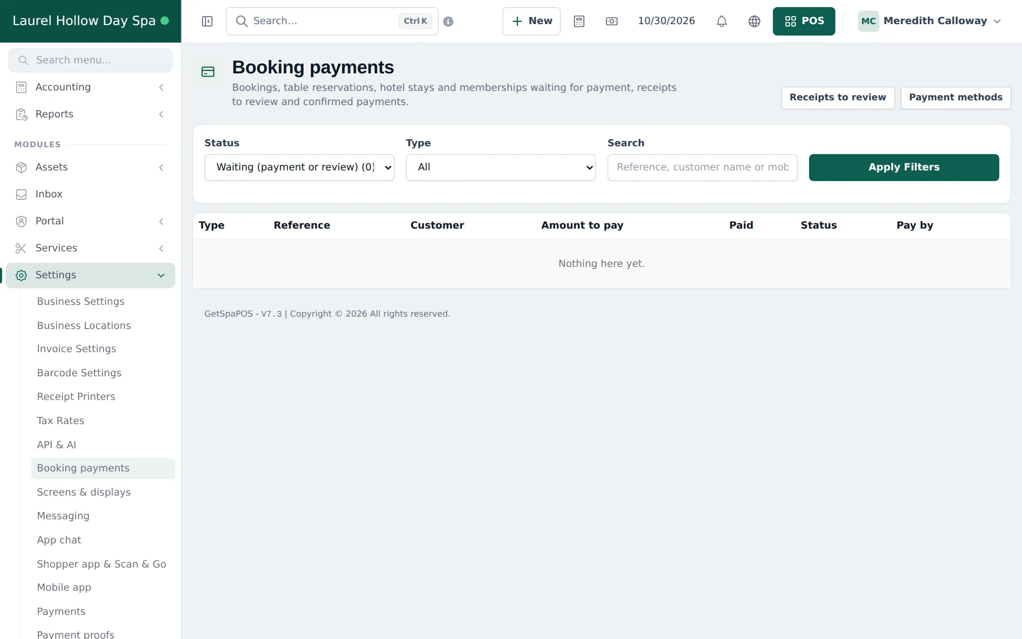Click the New button
The height and width of the screenshot is (639, 1022).
pyautogui.click(x=531, y=21)
